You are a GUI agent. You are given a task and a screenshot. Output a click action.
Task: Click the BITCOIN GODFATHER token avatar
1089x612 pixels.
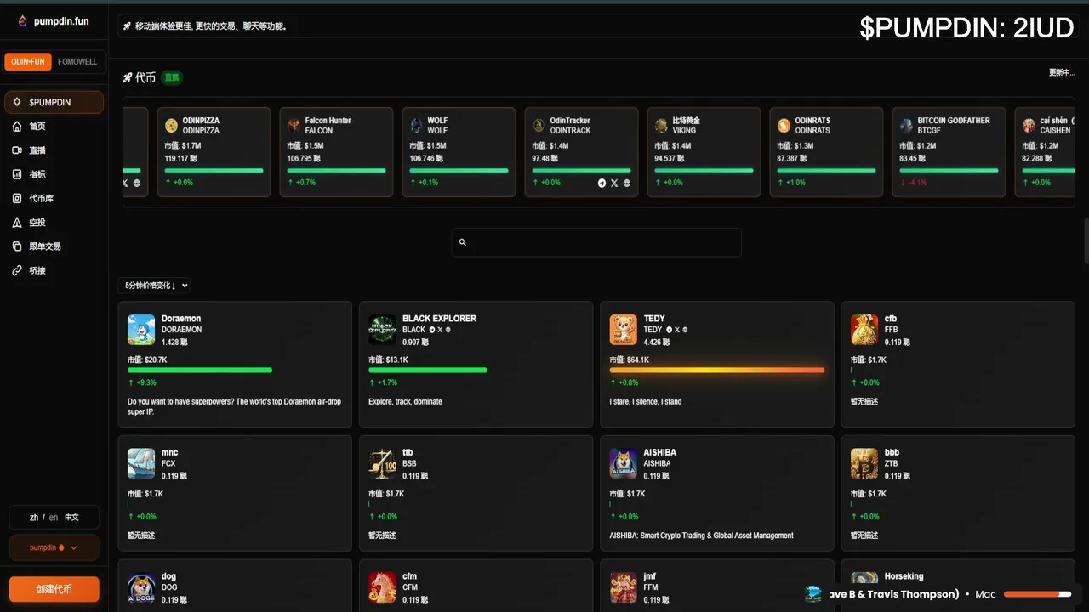[x=907, y=126]
